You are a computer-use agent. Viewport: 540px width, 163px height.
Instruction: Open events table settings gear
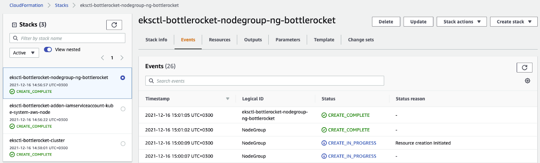[x=527, y=81]
